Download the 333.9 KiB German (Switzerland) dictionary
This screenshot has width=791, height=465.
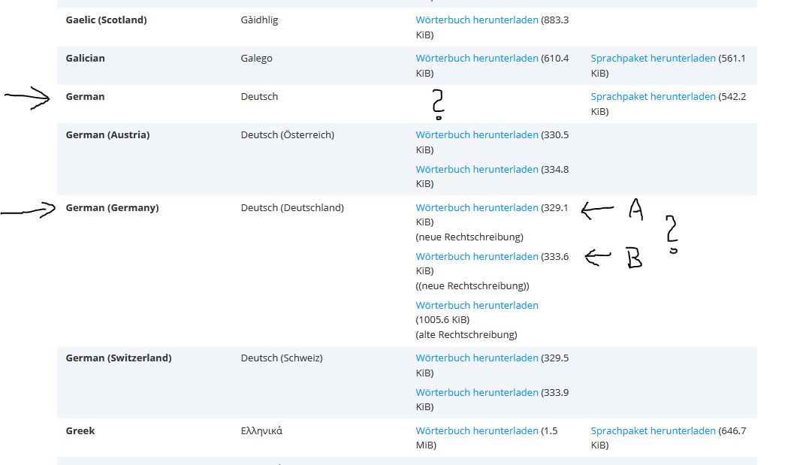point(477,393)
